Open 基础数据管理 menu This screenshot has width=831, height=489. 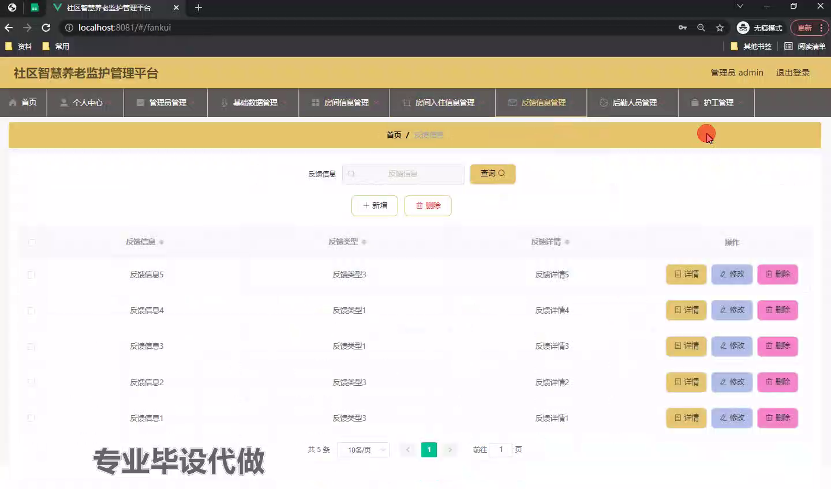pos(253,103)
